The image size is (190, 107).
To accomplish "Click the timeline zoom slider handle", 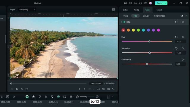I will [86, 97].
